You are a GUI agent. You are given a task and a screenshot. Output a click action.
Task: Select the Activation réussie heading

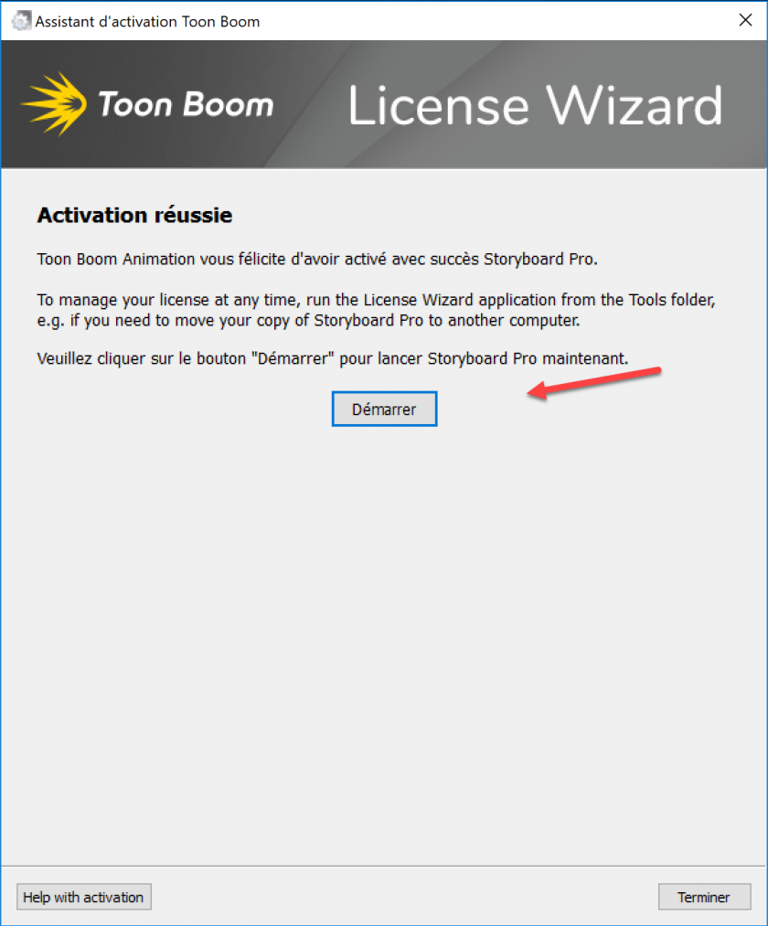tap(134, 215)
